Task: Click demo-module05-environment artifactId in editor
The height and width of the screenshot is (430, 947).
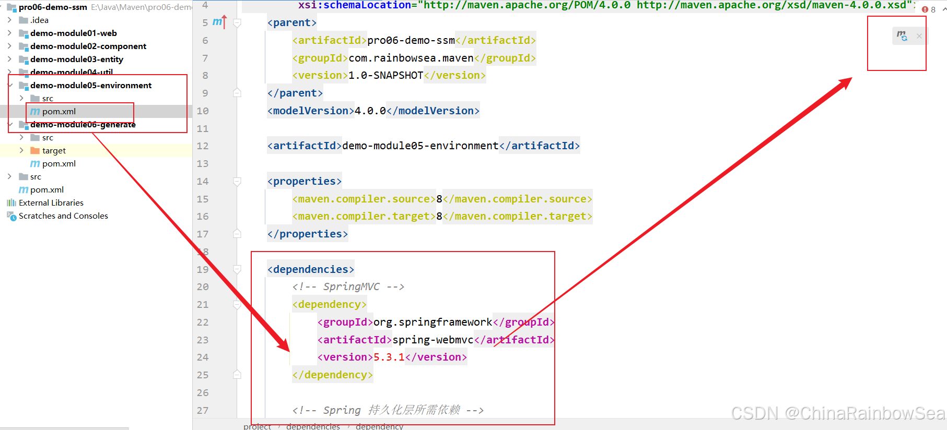Action: [420, 146]
